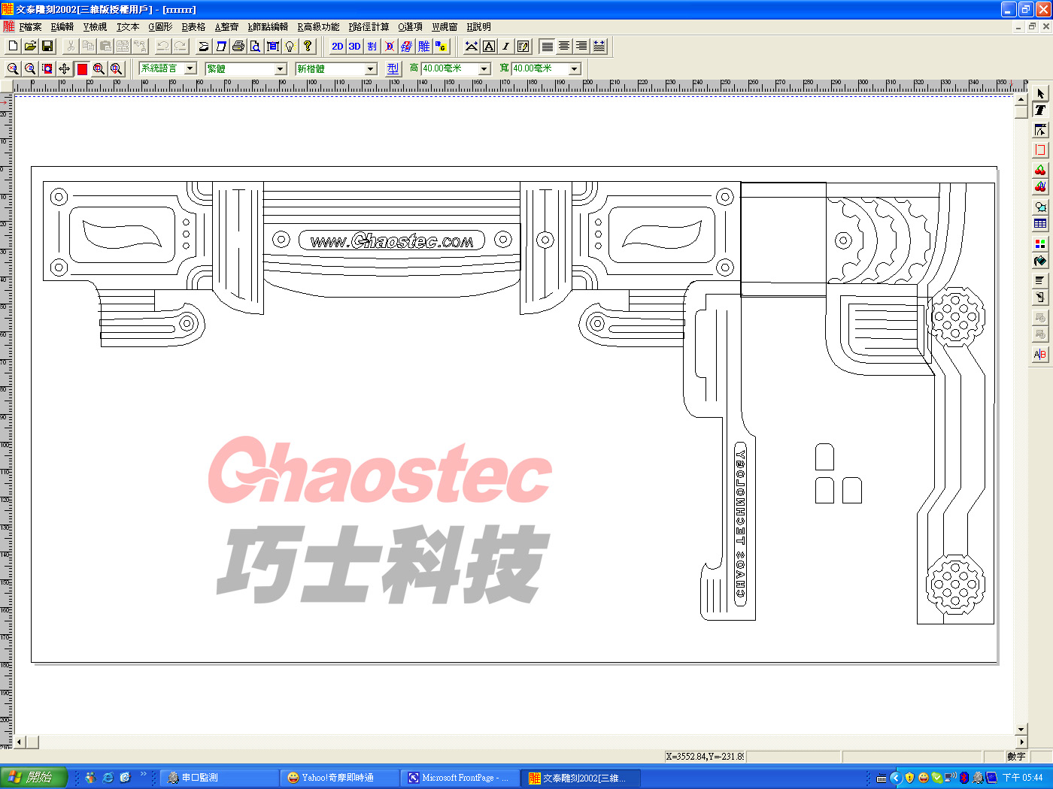Image resolution: width=1053 pixels, height=789 pixels.
Task: Click the vertical scrollbar down arrow
Action: point(1021,729)
